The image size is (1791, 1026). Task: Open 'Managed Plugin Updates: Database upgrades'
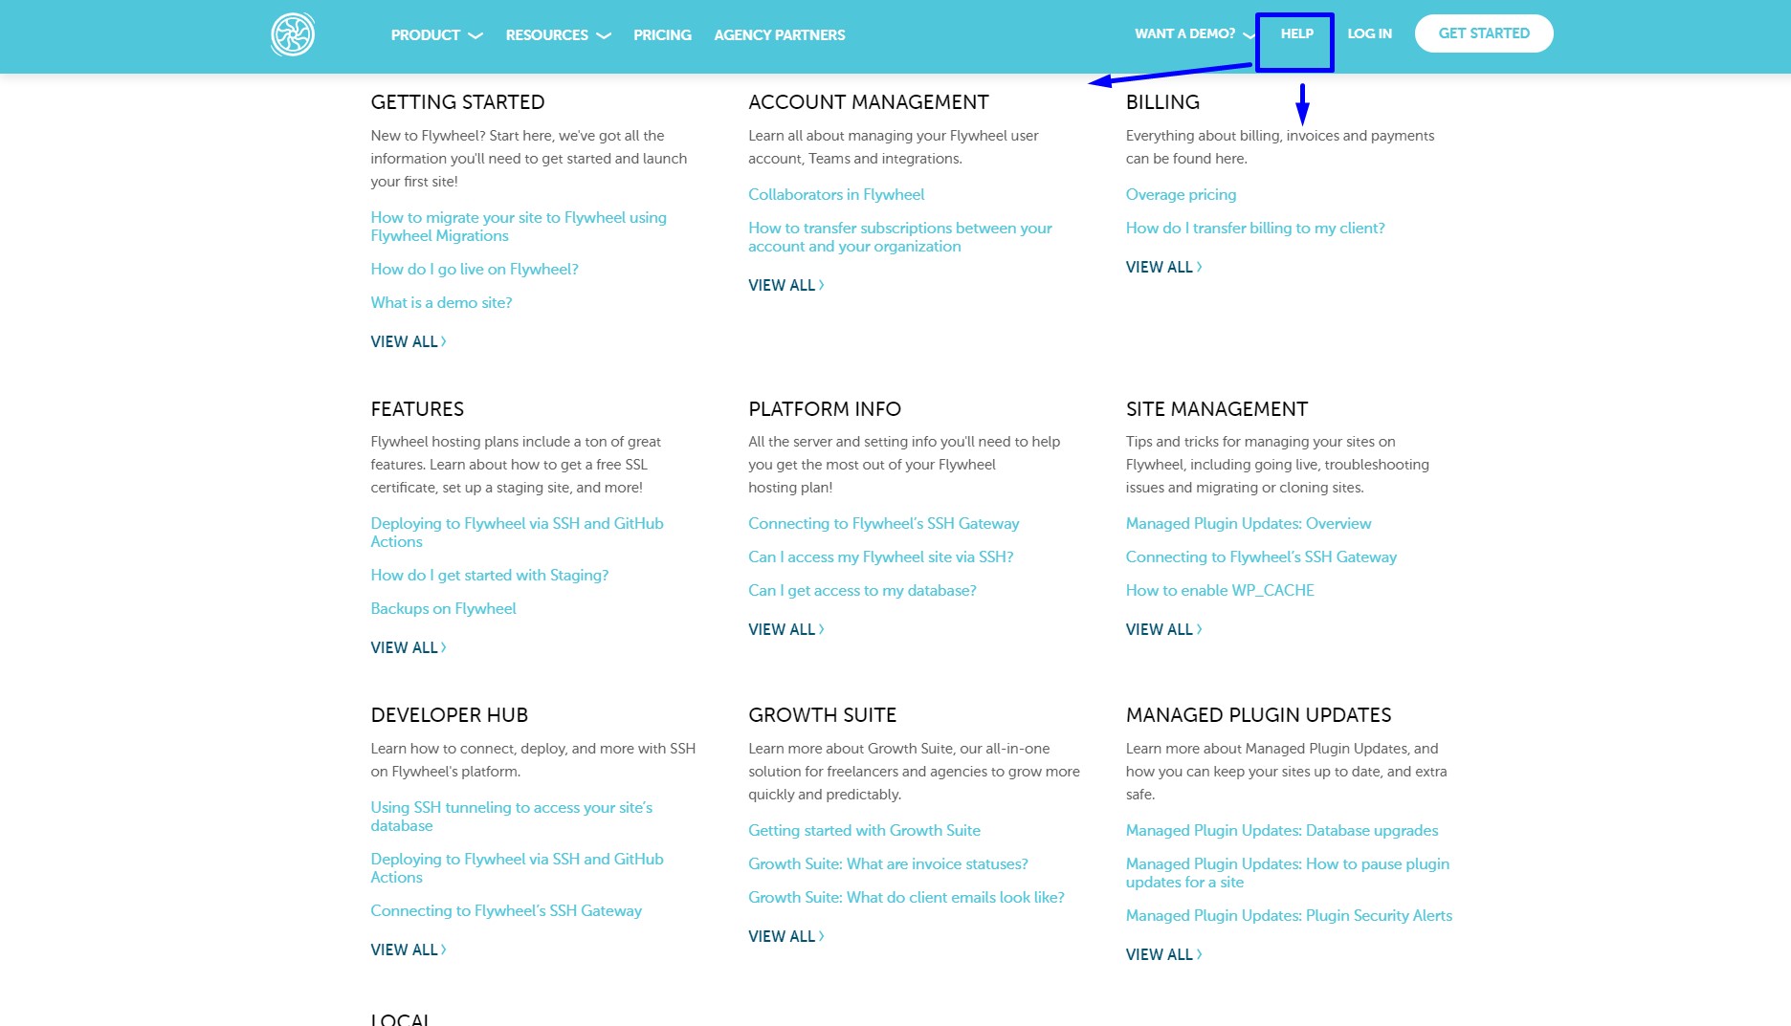click(x=1282, y=831)
